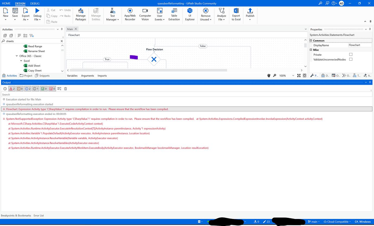Select the activity filter icon in Activities panel
The width and height of the screenshot is (374, 226).
[31, 35]
